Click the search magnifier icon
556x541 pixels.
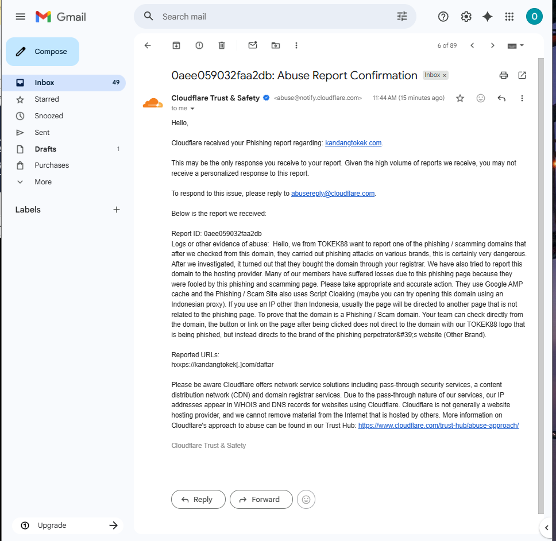[x=149, y=16]
